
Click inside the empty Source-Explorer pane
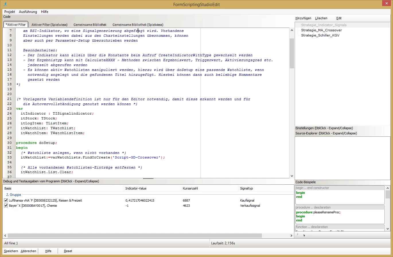click(342, 158)
